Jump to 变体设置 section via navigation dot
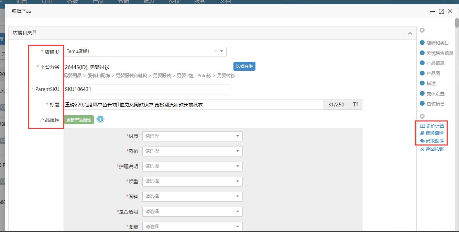The image size is (459, 232). (x=423, y=93)
